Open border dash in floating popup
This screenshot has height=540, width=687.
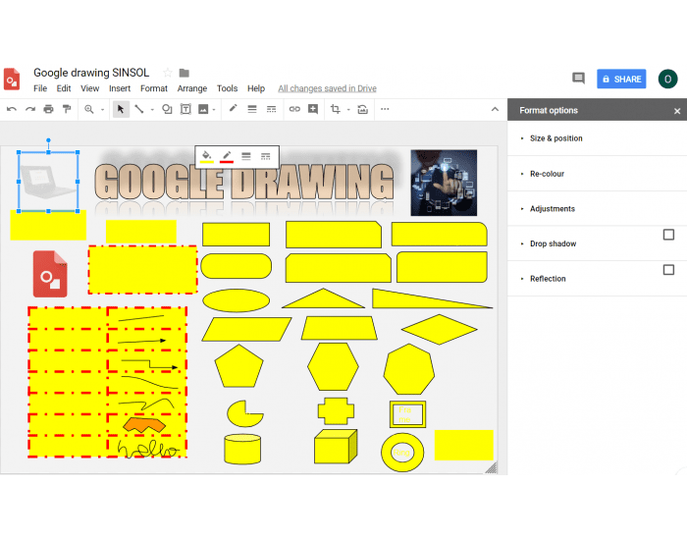[266, 156]
